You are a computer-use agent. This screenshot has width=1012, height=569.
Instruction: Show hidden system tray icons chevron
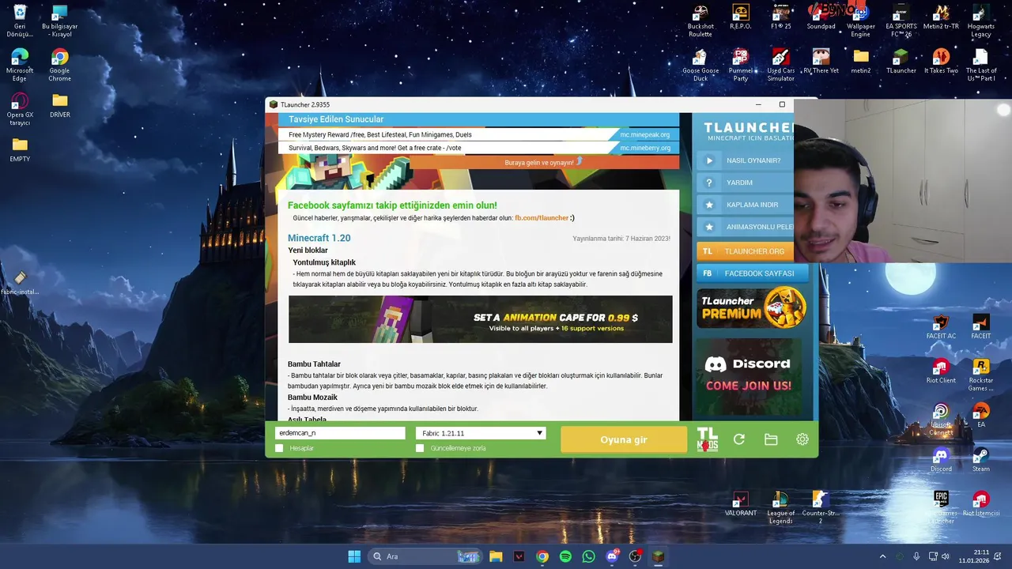coord(883,556)
